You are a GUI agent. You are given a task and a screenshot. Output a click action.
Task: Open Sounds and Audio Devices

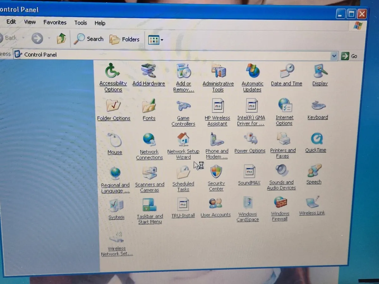pyautogui.click(x=281, y=171)
